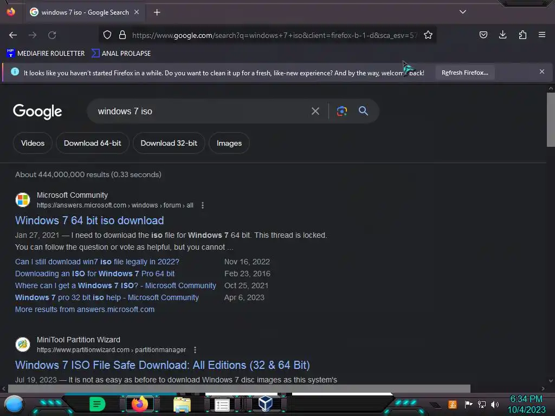Image resolution: width=555 pixels, height=416 pixels.
Task: Open the Start orb button
Action: pyautogui.click(x=14, y=404)
